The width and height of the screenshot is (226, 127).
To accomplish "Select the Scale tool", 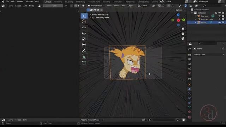I will click(84, 39).
